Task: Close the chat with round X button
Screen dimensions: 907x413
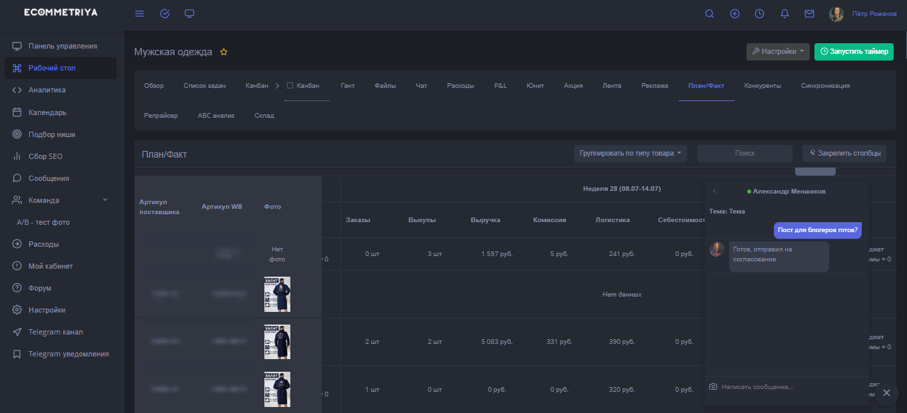Action: click(886, 393)
